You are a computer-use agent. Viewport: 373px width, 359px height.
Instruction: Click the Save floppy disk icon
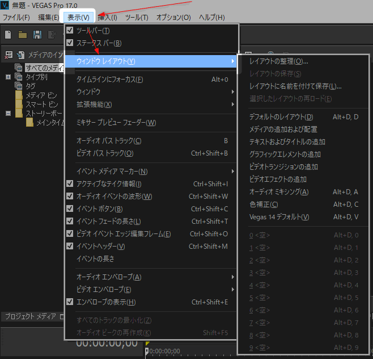click(x=37, y=35)
